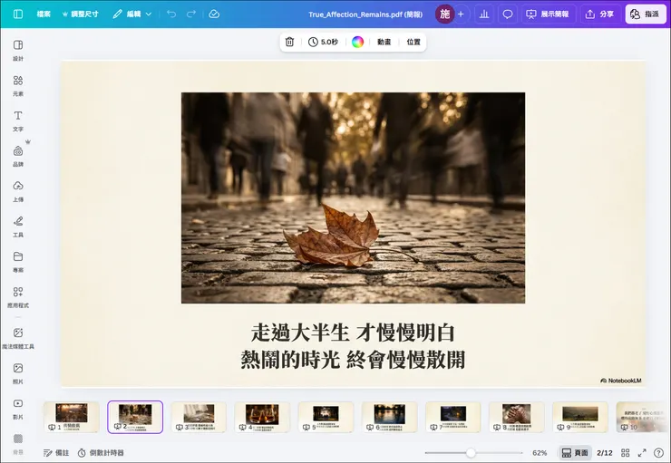This screenshot has height=463, width=671.
Task: Select page 10 thumbnail
Action: click(x=643, y=417)
